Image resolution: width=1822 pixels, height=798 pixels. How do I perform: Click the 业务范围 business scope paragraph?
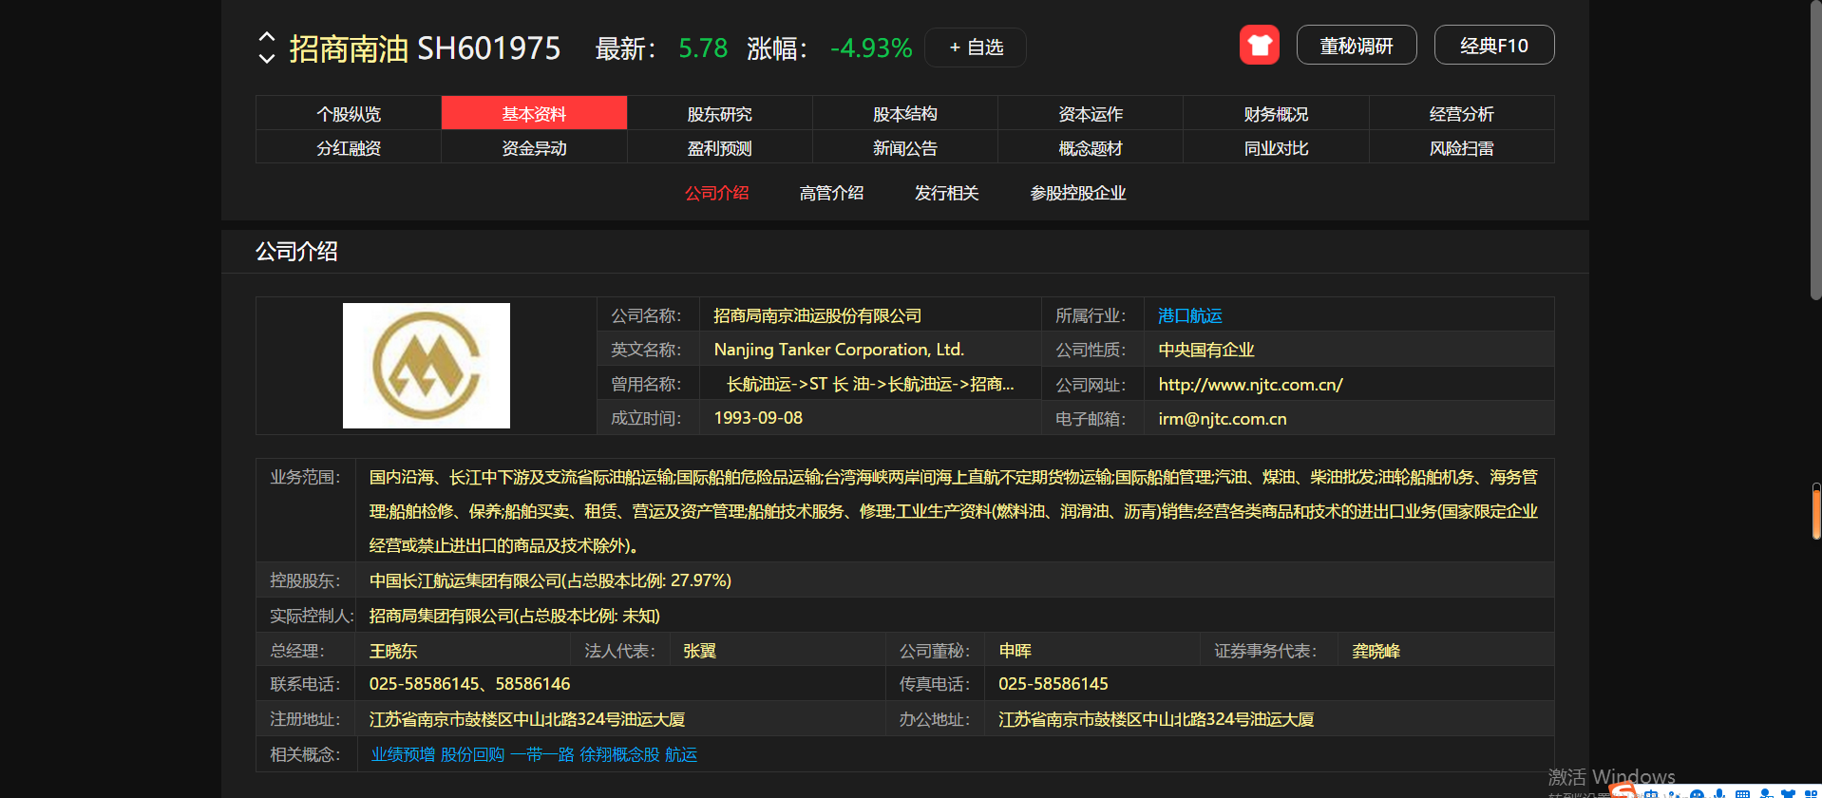954,511
